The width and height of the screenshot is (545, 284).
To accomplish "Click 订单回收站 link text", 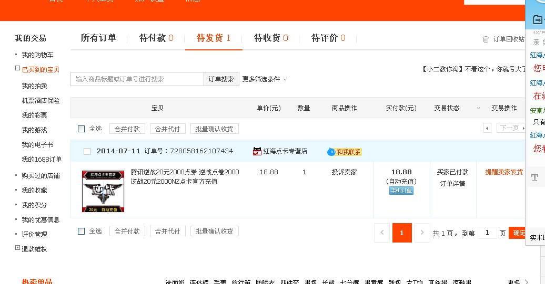I will coord(509,39).
